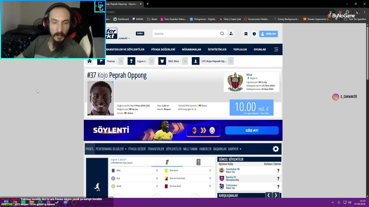Viewport: 369px width, 207px height.
Task: Expand the OGC Nice breadcrumb dropdown
Action: tap(185, 61)
